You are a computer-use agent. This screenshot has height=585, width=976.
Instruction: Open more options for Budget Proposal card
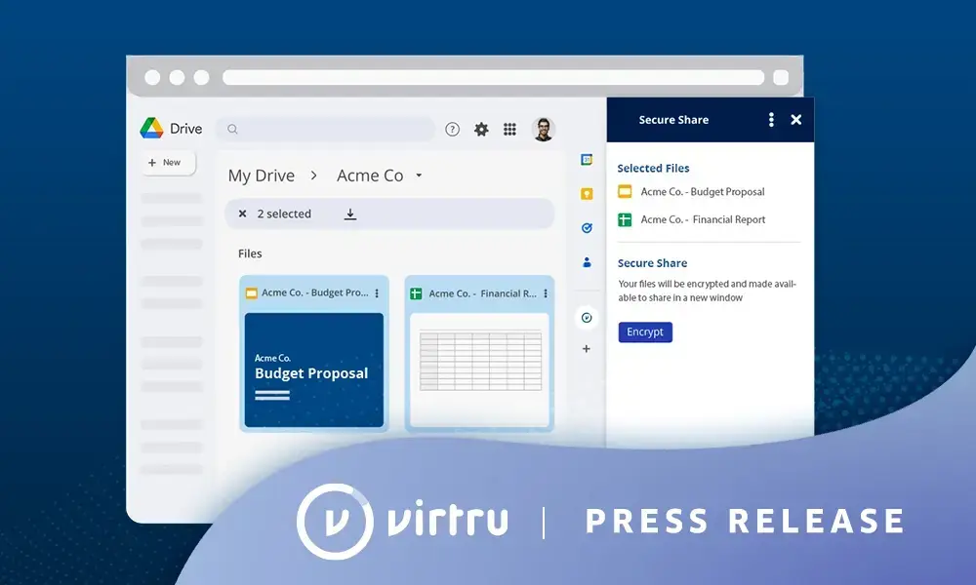pyautogui.click(x=377, y=292)
